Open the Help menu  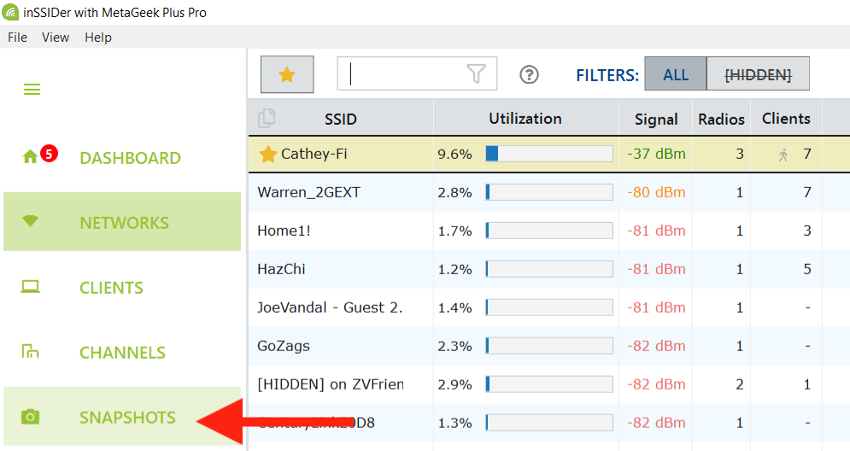98,38
